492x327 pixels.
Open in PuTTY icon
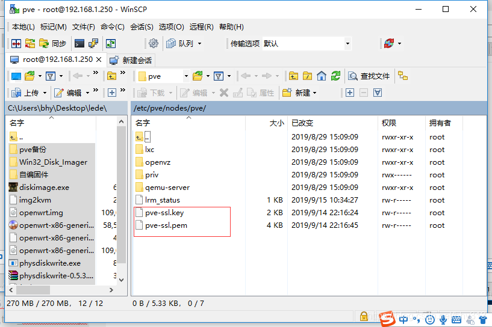(93, 43)
